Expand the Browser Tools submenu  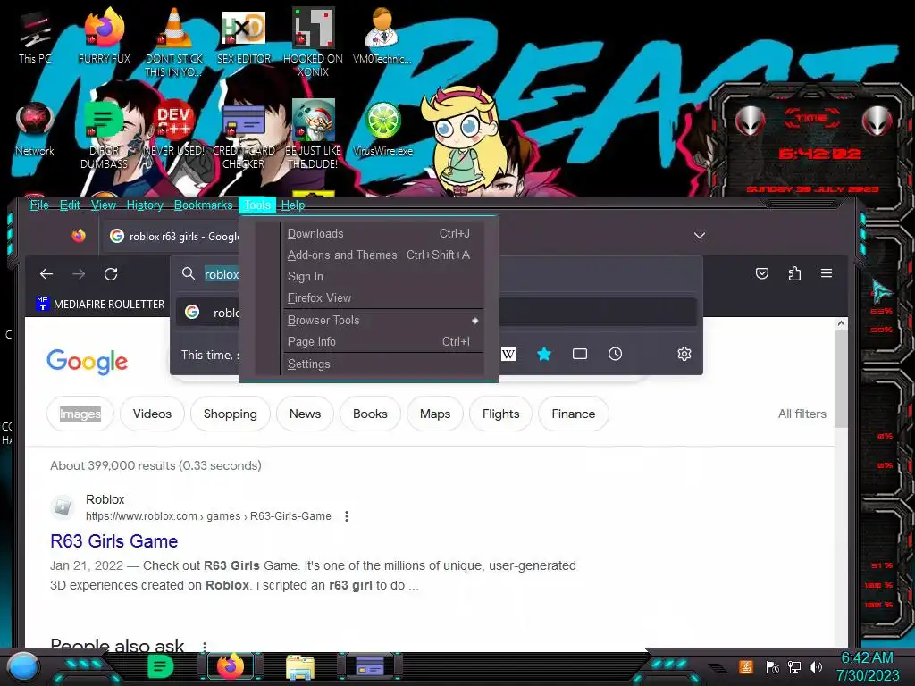tap(382, 321)
